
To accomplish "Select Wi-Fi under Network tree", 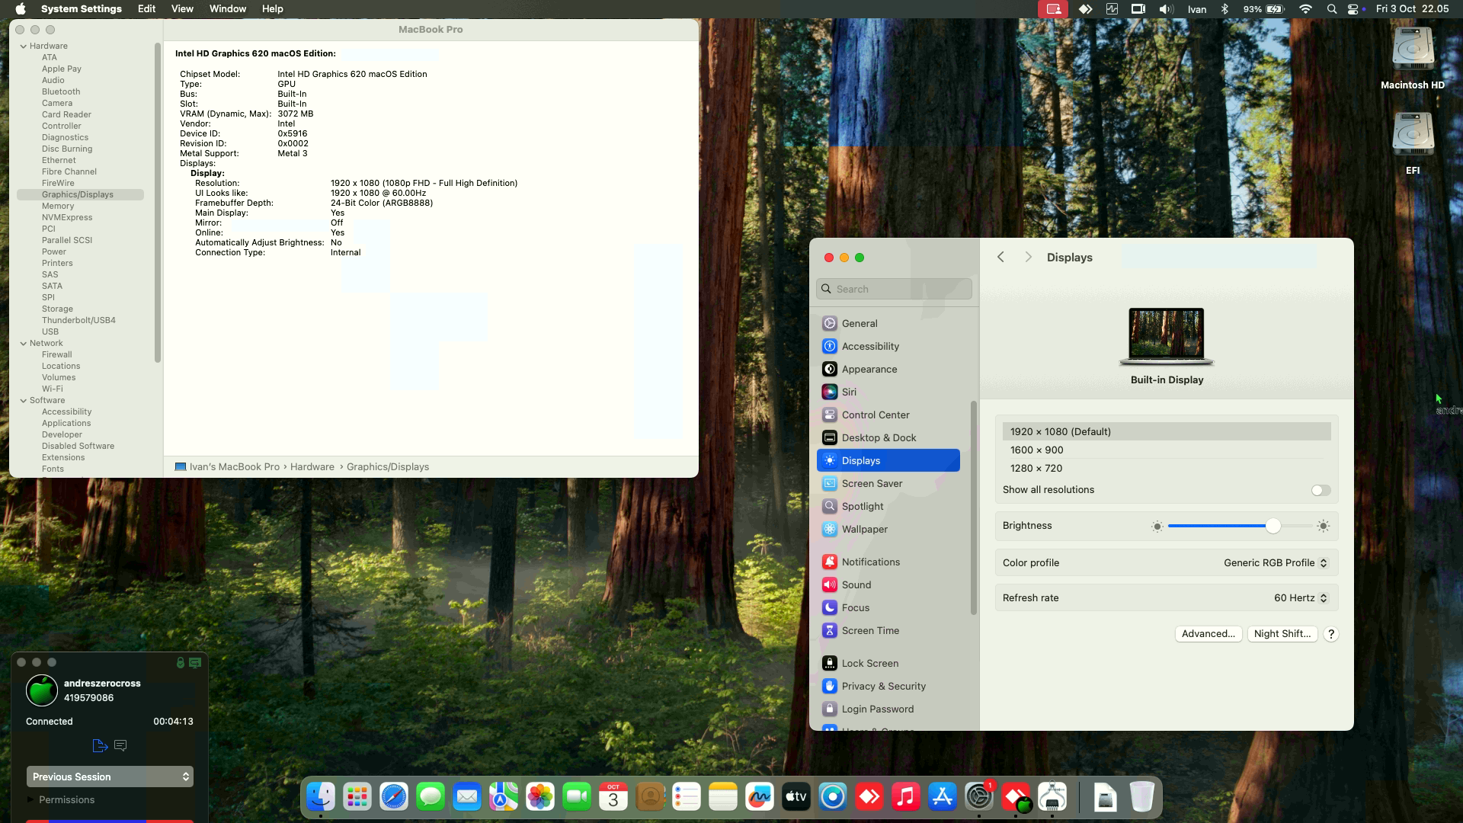I will 53,389.
